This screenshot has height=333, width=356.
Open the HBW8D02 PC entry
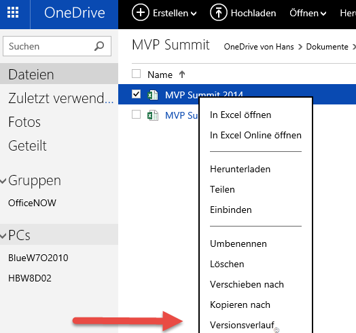(30, 278)
